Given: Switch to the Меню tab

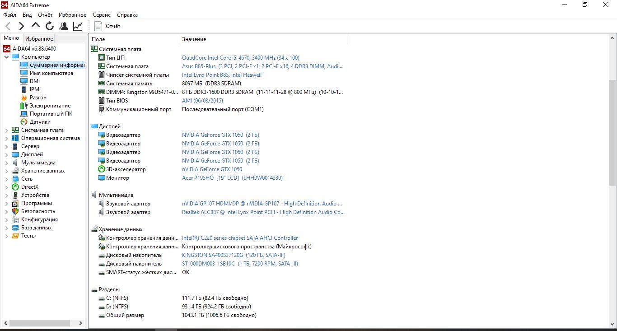Looking at the screenshot, I should (x=11, y=38).
